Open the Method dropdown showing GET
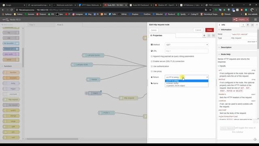This screenshot has height=146, width=259. click(187, 45)
